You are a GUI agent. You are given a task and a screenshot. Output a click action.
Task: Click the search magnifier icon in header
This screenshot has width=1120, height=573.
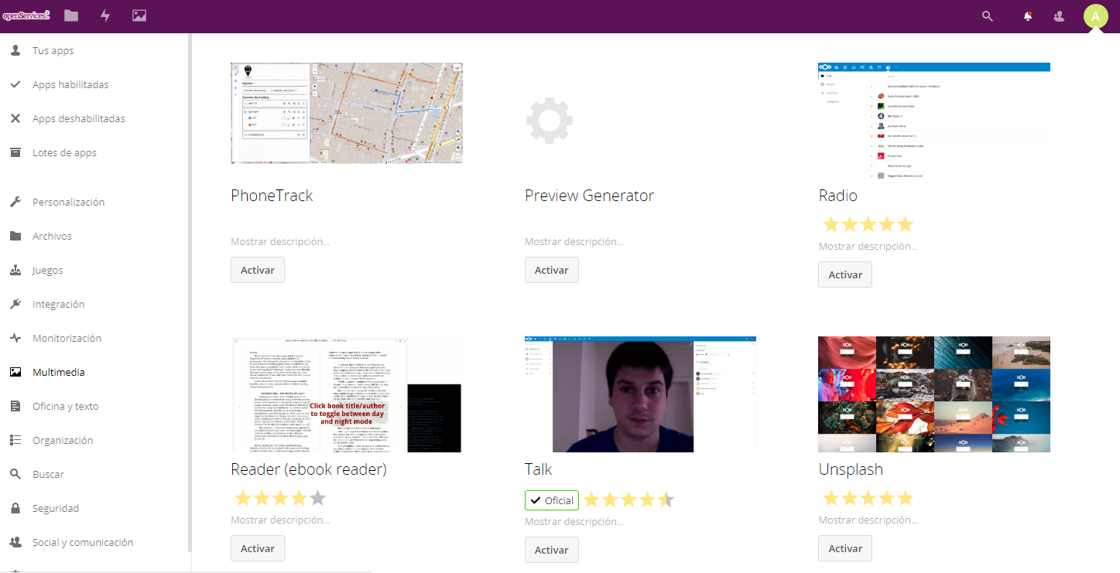987,16
